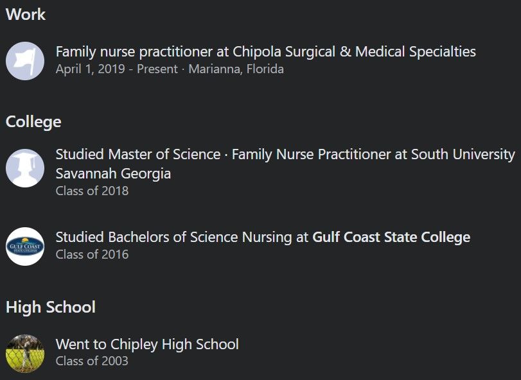The height and width of the screenshot is (380, 521).
Task: Click the Went to Chipley High School text
Action: coord(147,344)
